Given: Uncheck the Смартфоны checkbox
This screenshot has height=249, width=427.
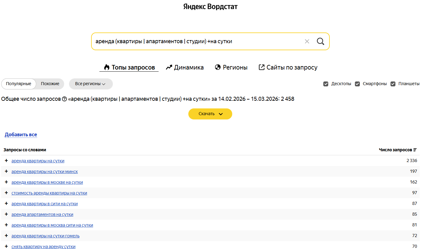Looking at the screenshot, I should 357,84.
